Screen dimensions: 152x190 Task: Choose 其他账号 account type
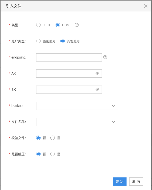[x=62, y=41]
